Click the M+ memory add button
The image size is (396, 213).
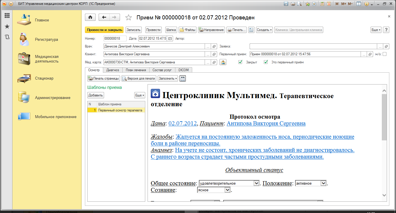344,4
